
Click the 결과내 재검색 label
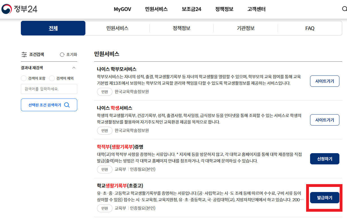click(32, 68)
